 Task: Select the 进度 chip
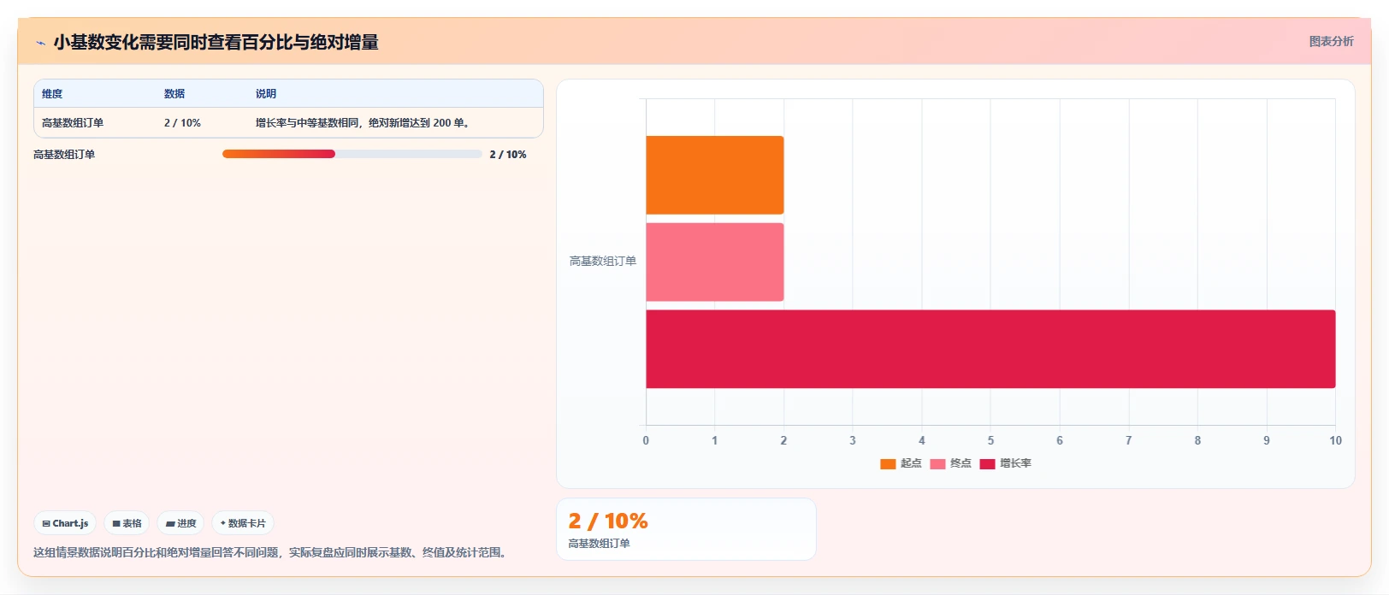pyautogui.click(x=180, y=523)
